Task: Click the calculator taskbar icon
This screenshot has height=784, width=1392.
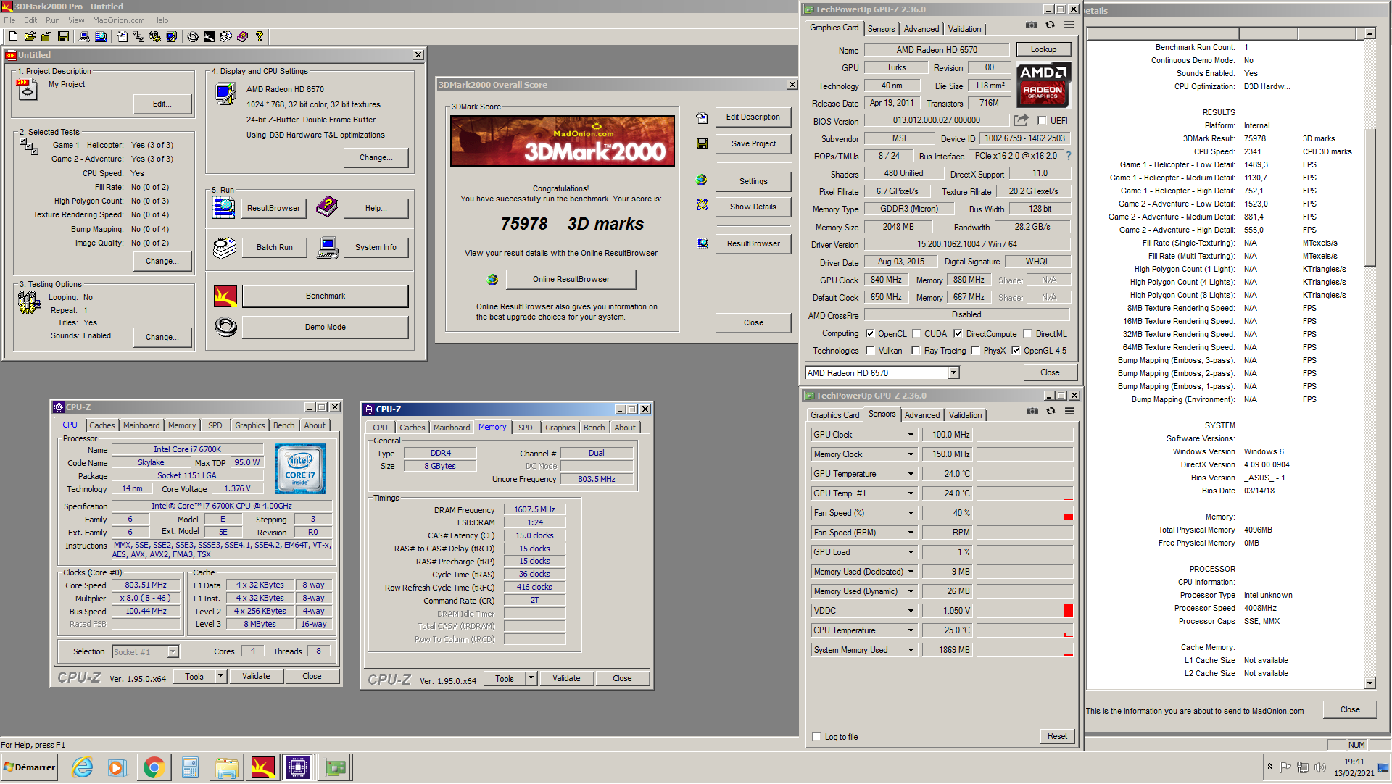Action: point(190,768)
